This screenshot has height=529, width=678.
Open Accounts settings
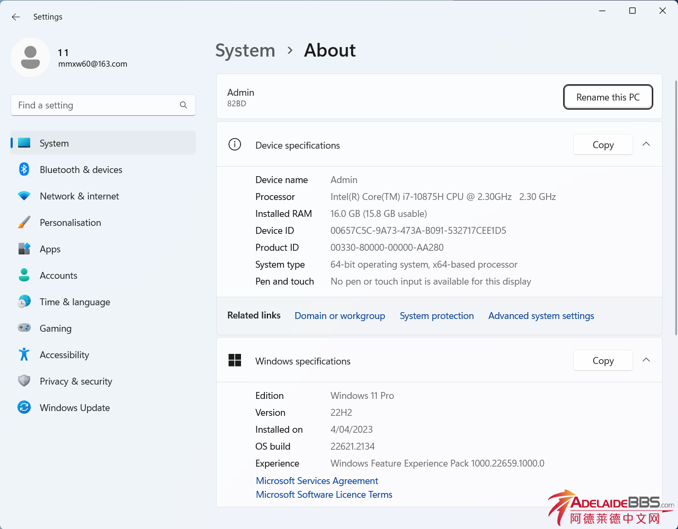(x=58, y=275)
